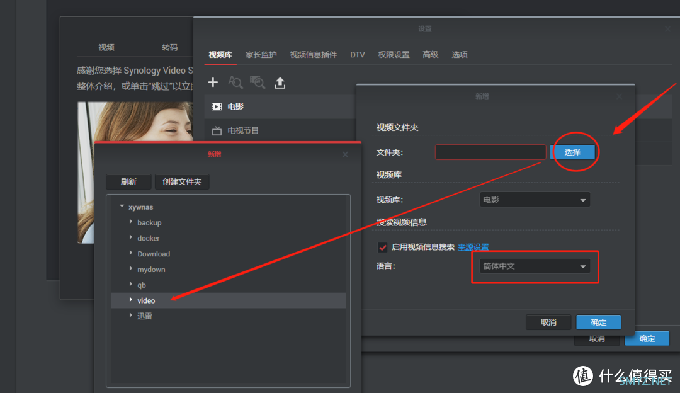Select 视频 tab in background window
This screenshot has width=680, height=393.
coord(106,47)
